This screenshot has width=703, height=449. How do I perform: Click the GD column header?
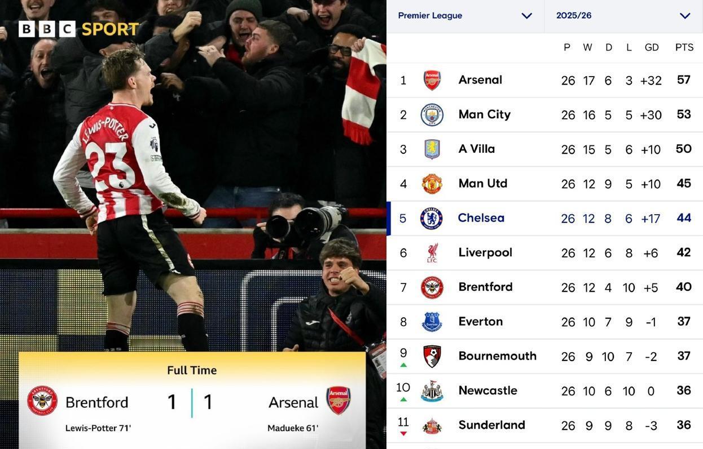[x=652, y=47]
